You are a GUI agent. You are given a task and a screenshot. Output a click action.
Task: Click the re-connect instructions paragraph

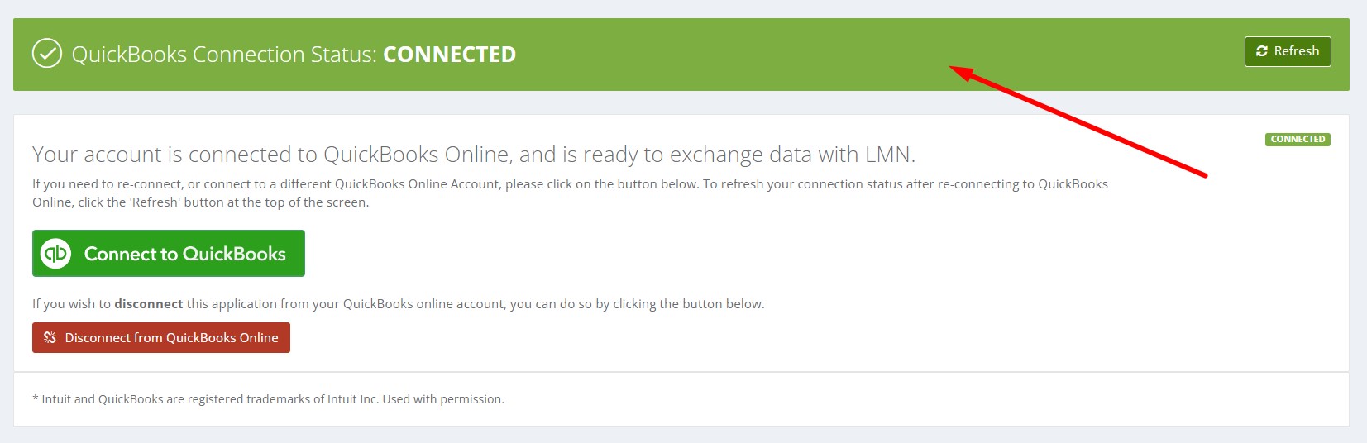click(x=570, y=193)
